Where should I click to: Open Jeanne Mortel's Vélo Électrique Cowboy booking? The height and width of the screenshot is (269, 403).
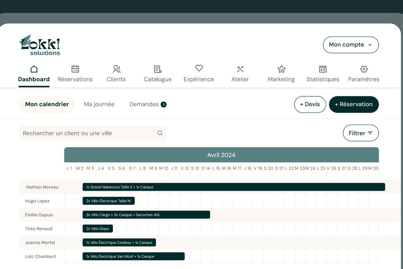[x=119, y=242]
